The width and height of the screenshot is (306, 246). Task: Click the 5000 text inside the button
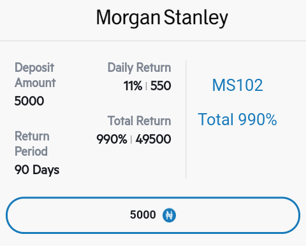[143, 215]
